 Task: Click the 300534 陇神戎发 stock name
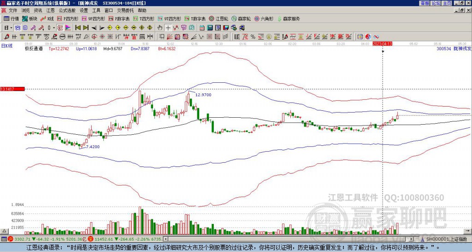pos(454,48)
